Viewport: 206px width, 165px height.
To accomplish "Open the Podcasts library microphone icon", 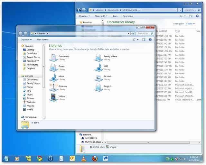I will coord(53,88).
